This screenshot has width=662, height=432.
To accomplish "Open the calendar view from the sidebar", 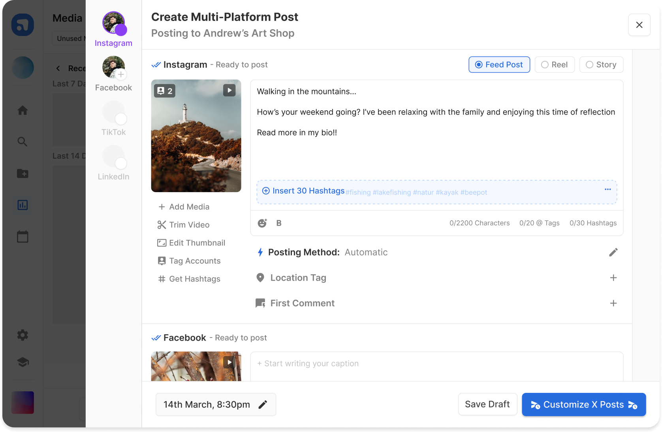I will (23, 236).
